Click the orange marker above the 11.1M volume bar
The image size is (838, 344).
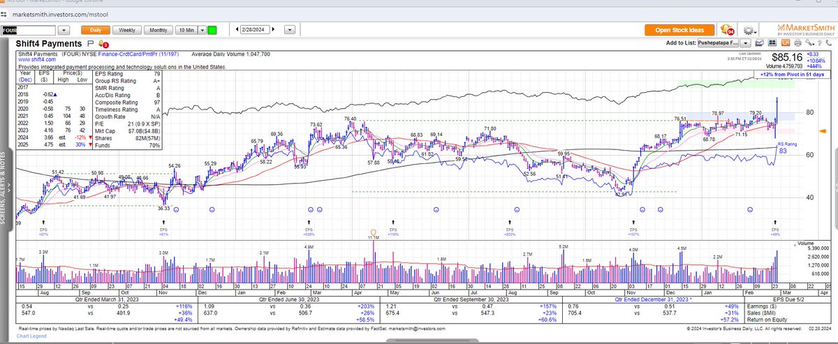tap(373, 232)
